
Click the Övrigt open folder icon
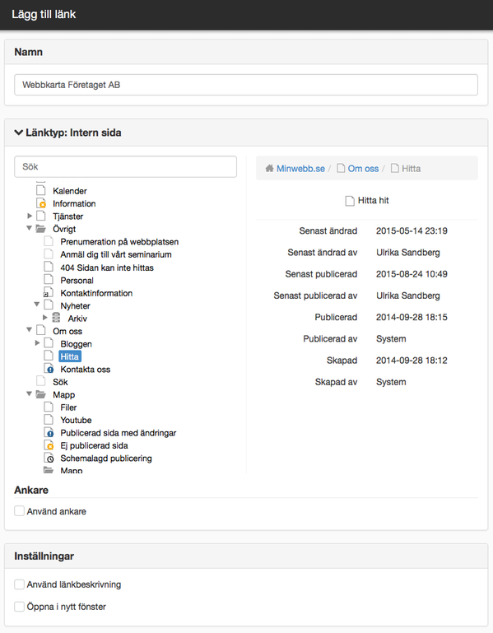pos(41,229)
